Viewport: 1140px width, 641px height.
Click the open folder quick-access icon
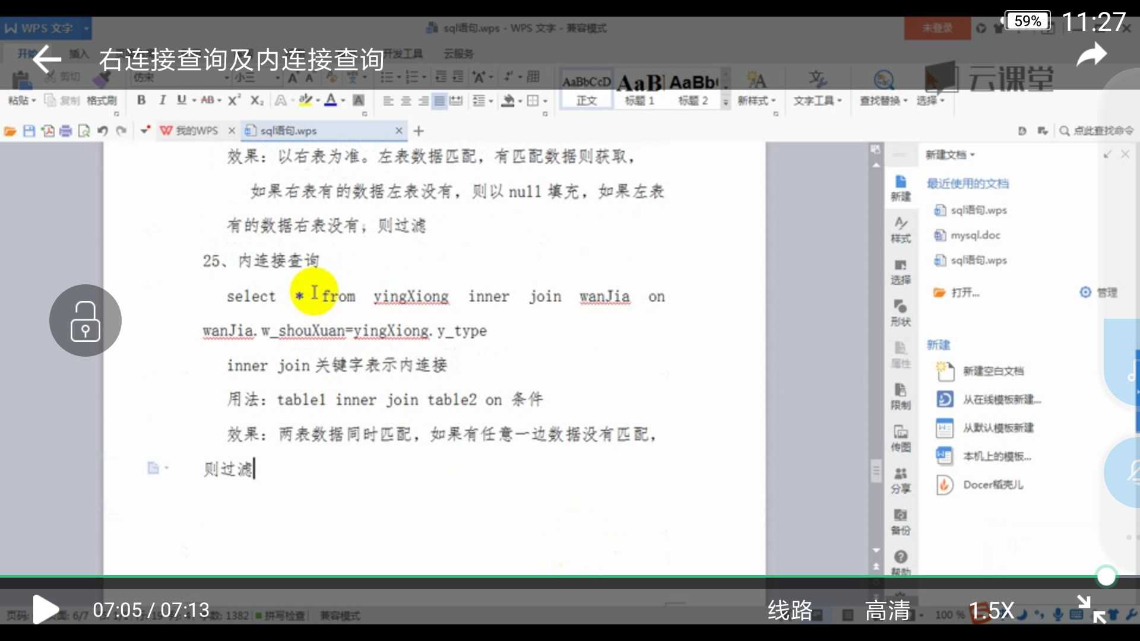10,131
